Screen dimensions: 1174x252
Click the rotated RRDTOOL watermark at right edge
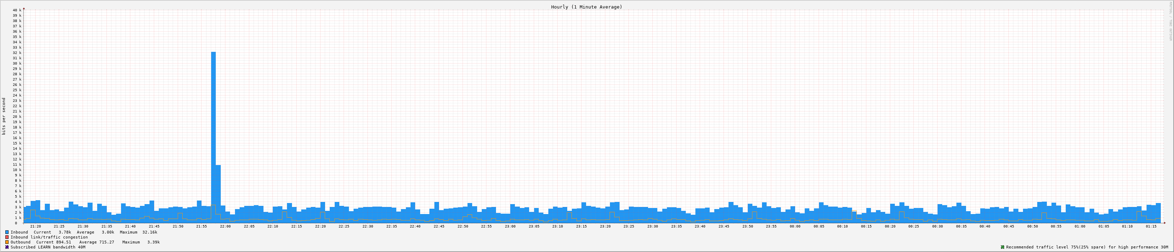tap(1170, 27)
